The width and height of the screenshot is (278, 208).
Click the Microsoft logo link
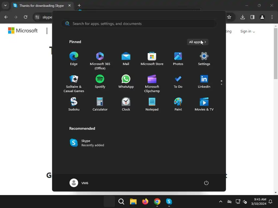23,31
